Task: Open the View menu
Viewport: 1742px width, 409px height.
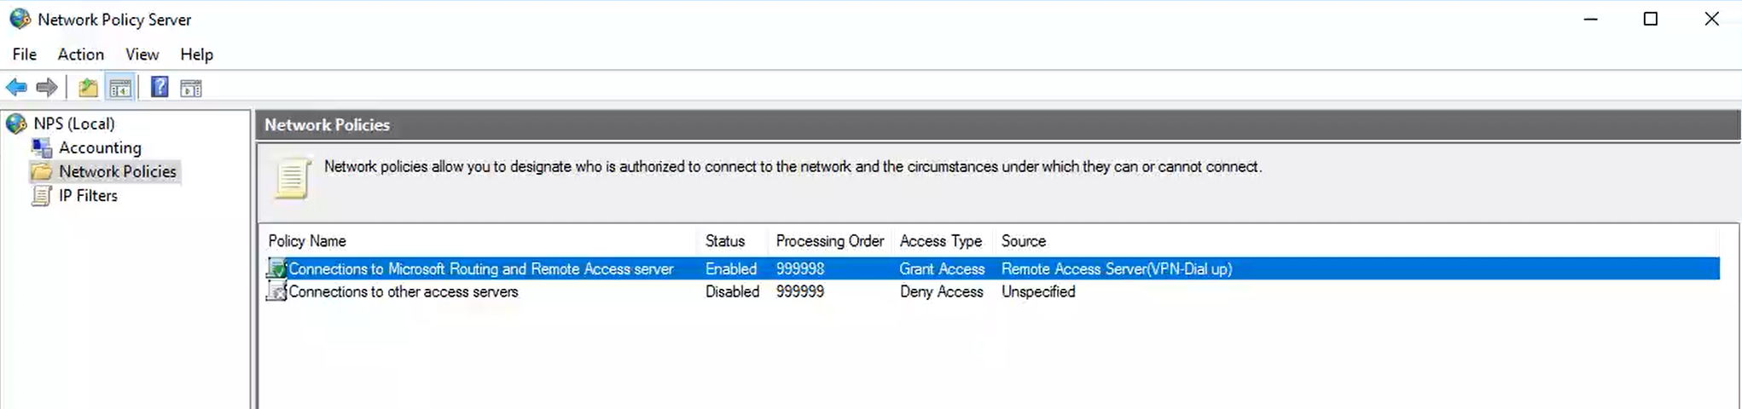Action: pos(142,55)
